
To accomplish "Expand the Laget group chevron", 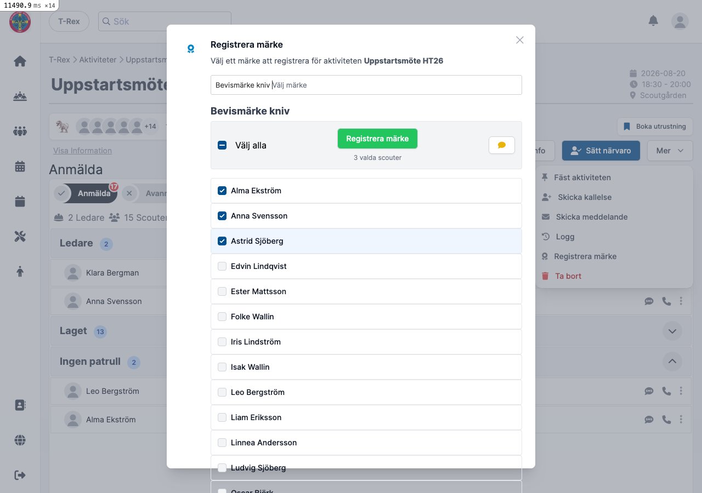I will pos(672,331).
